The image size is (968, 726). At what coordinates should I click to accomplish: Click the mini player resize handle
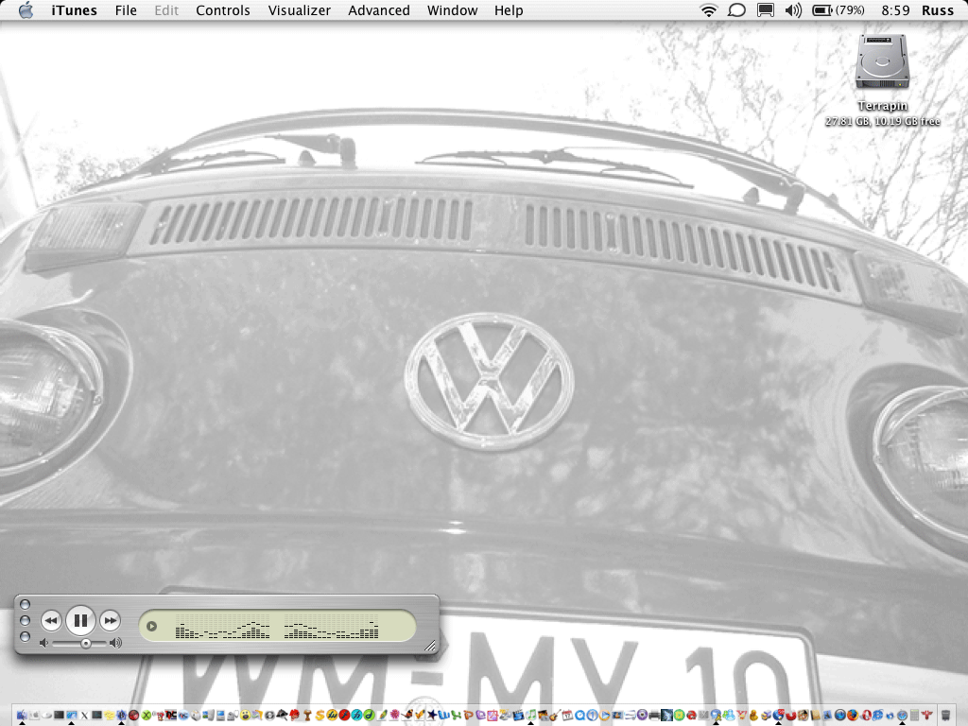[x=430, y=646]
